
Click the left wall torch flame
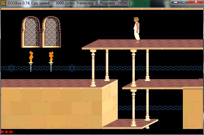tap(31, 56)
